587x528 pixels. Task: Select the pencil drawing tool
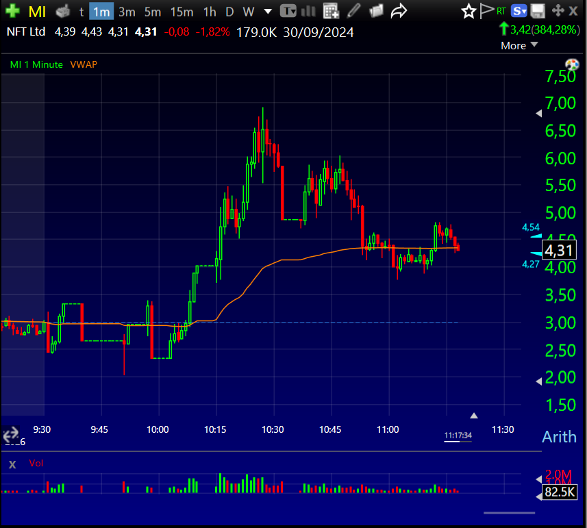click(353, 11)
